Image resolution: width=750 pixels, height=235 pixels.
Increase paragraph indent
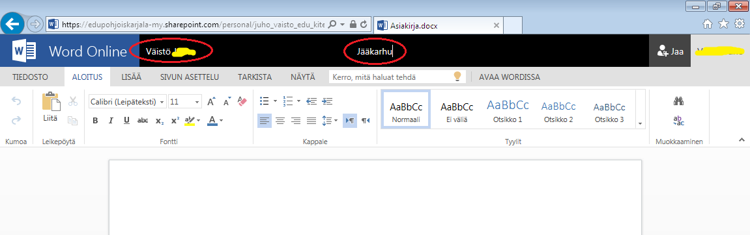click(x=327, y=101)
